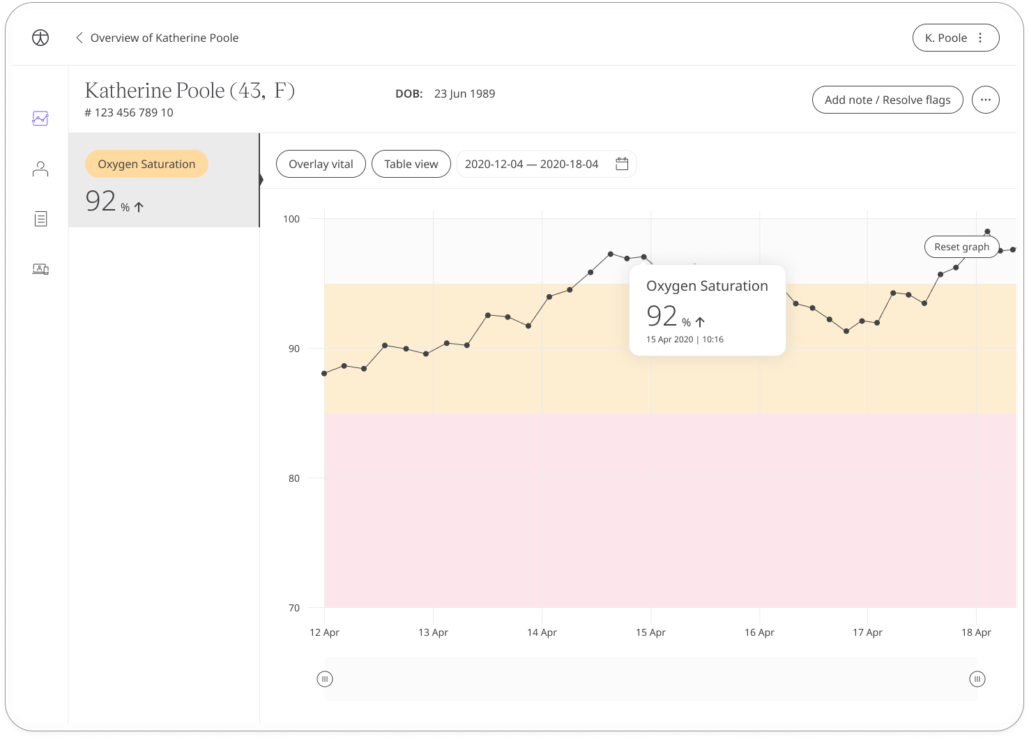Click the Oxygen Saturation tooltip card
Screen dimensions: 1029x739
pos(707,310)
